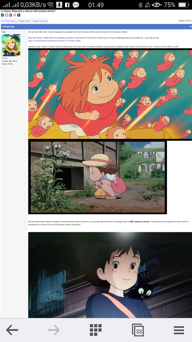Click the Post New Reply button
The width and height of the screenshot is (192, 342).
[x=9, y=21]
